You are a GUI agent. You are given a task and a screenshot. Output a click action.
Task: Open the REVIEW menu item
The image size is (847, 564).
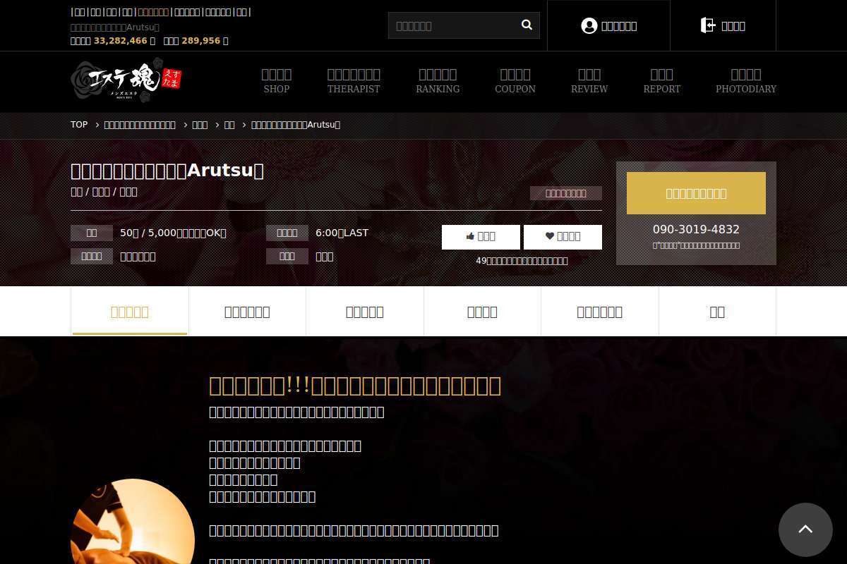click(x=589, y=81)
